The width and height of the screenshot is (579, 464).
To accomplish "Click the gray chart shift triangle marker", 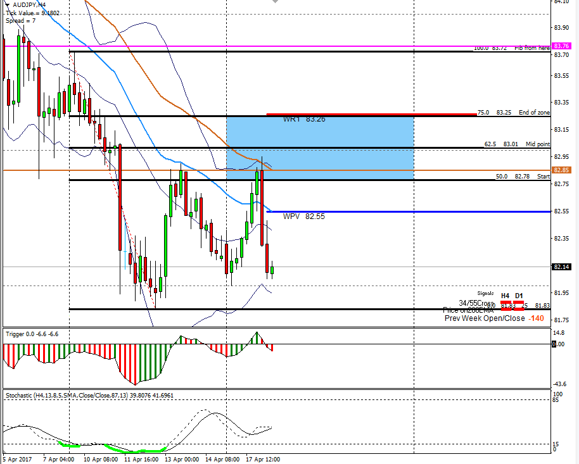I will 274,3.
